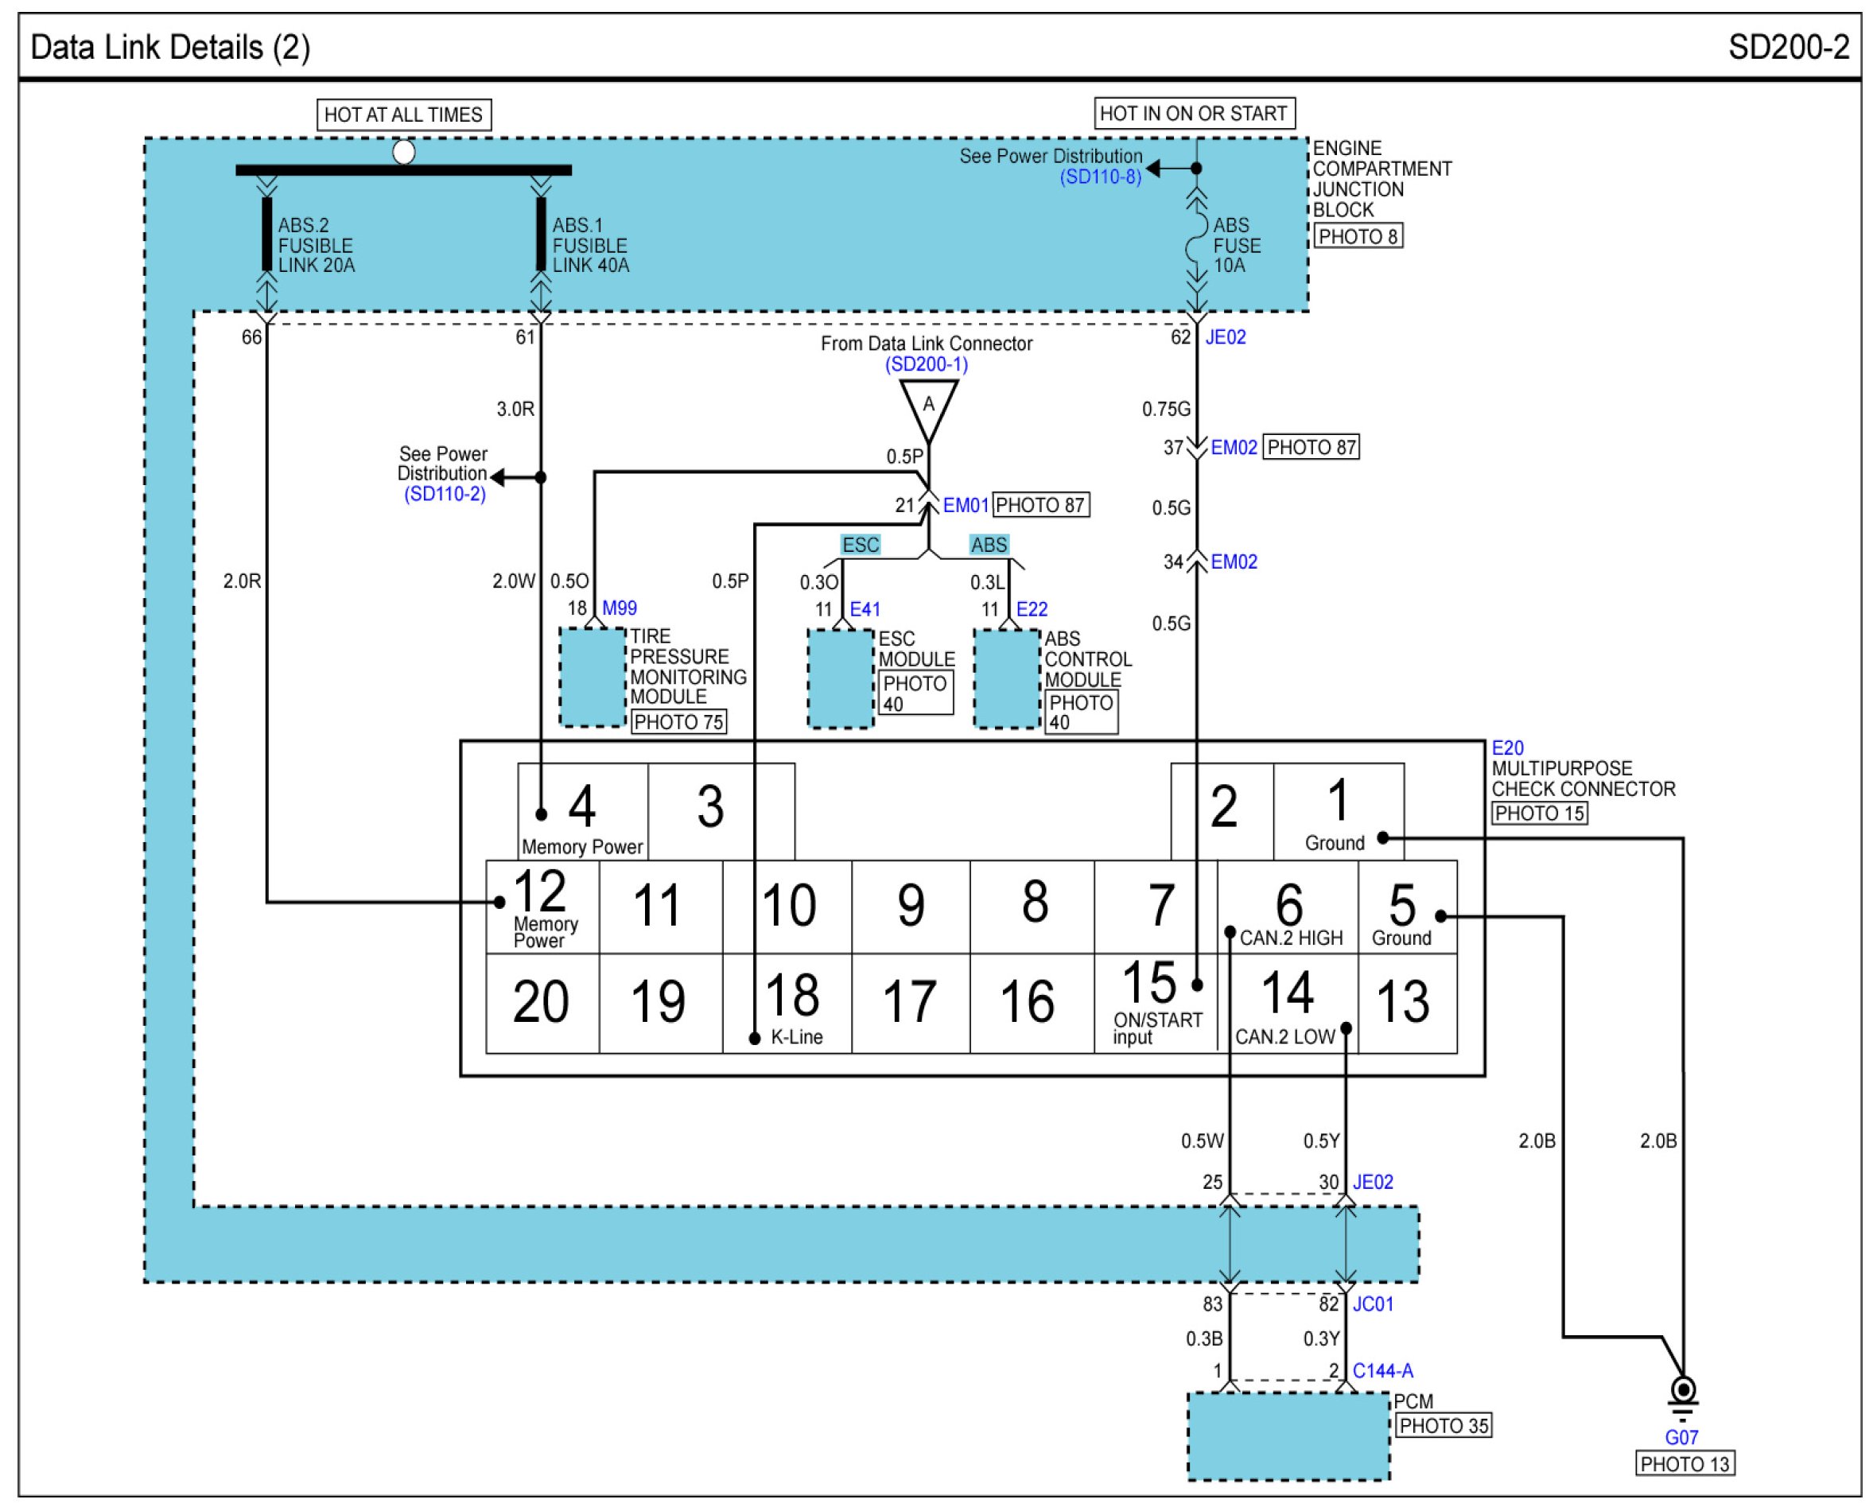Follow the SD200-1 data link connector link
The image size is (1873, 1507).
926,365
